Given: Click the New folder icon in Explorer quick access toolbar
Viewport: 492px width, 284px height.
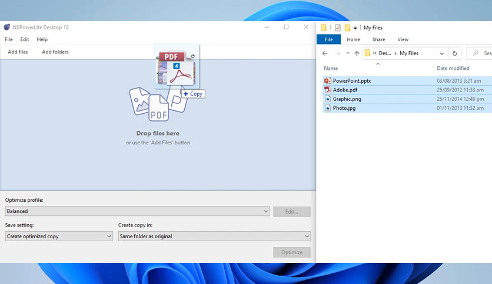Looking at the screenshot, I should (347, 28).
